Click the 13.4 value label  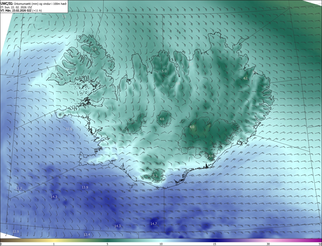point(87,235)
